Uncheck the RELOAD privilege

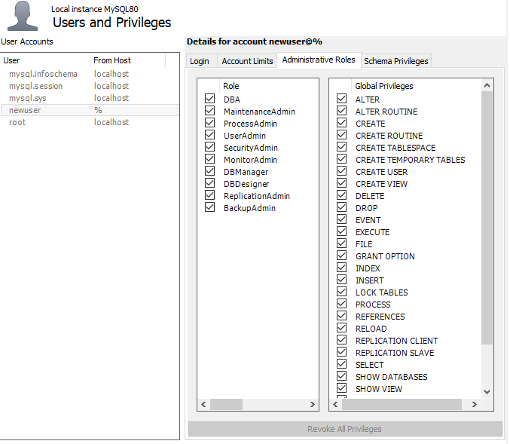[341, 327]
